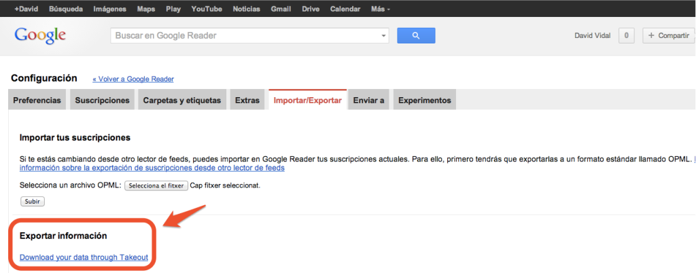Image resolution: width=696 pixels, height=273 pixels.
Task: Switch to the Preferencias tab
Action: coord(37,100)
